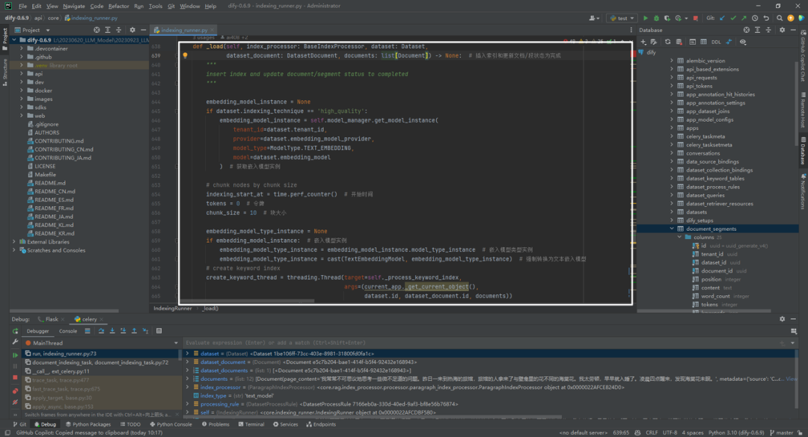
Task: Run the test configuration with green play icon
Action: pyautogui.click(x=645, y=18)
